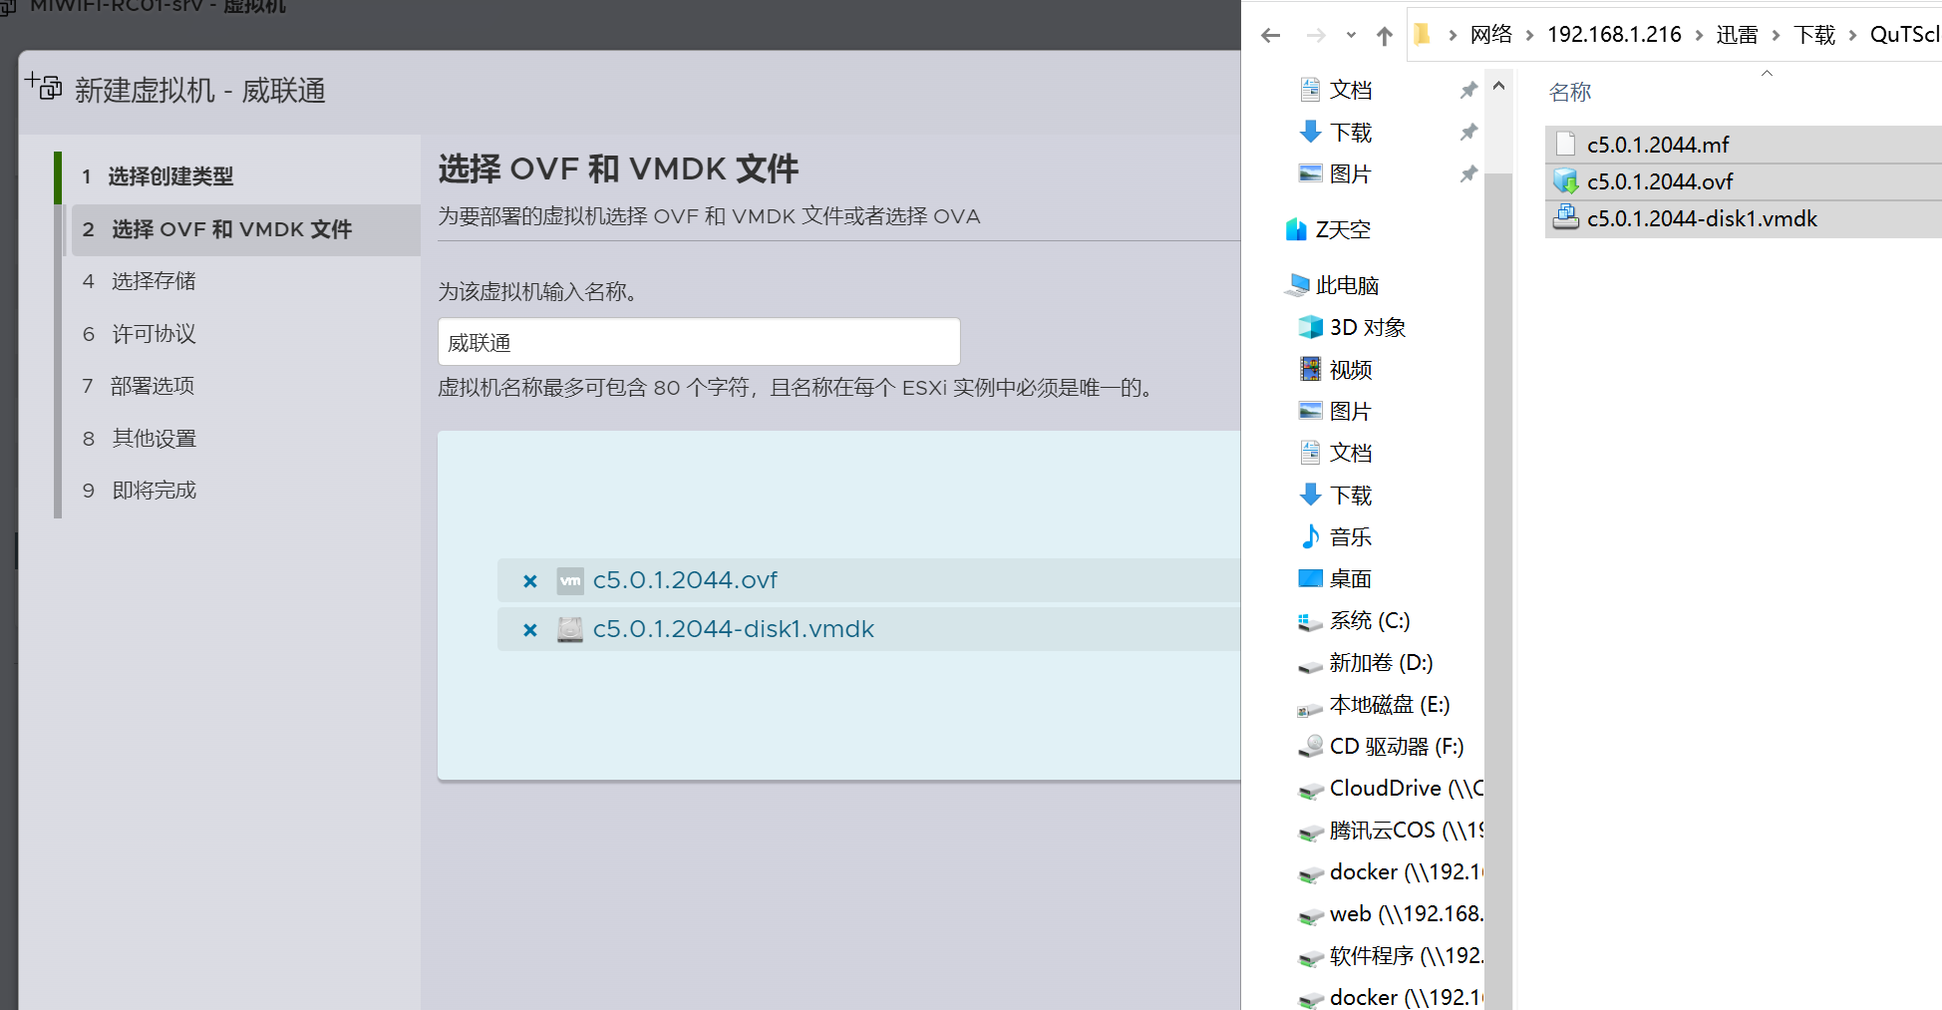Screen dimensions: 1942x1010
Task: Open 图片 folder under 此电脑
Action: click(1350, 411)
